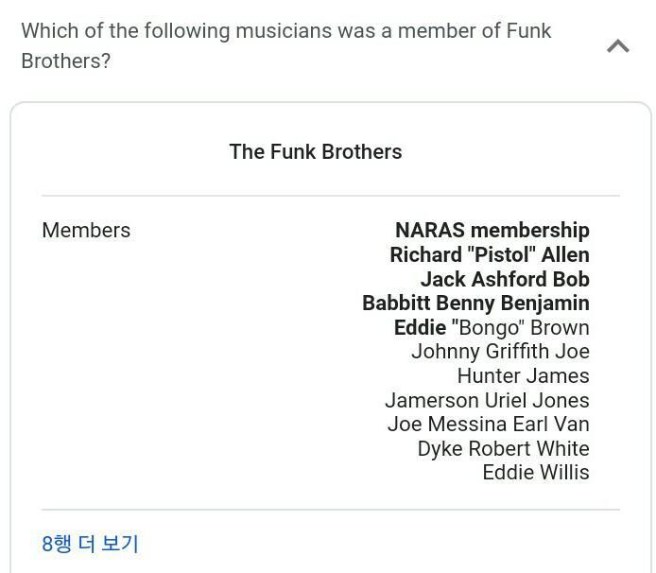
Task: Click Richard "Pistol" Allen's name
Action: point(489,254)
